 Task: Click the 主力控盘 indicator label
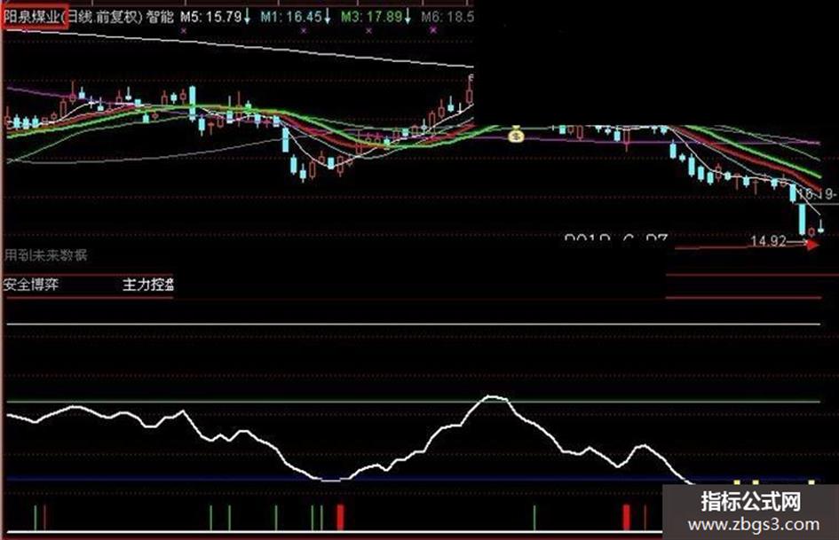148,284
